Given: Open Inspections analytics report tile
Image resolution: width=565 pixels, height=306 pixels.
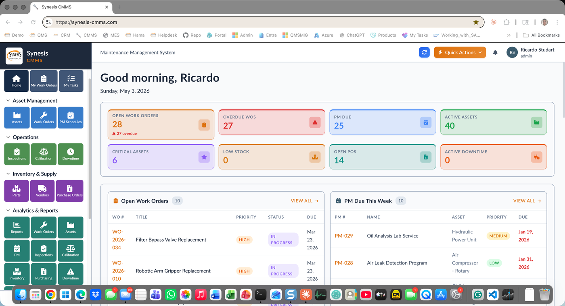Looking at the screenshot, I should click(44, 251).
